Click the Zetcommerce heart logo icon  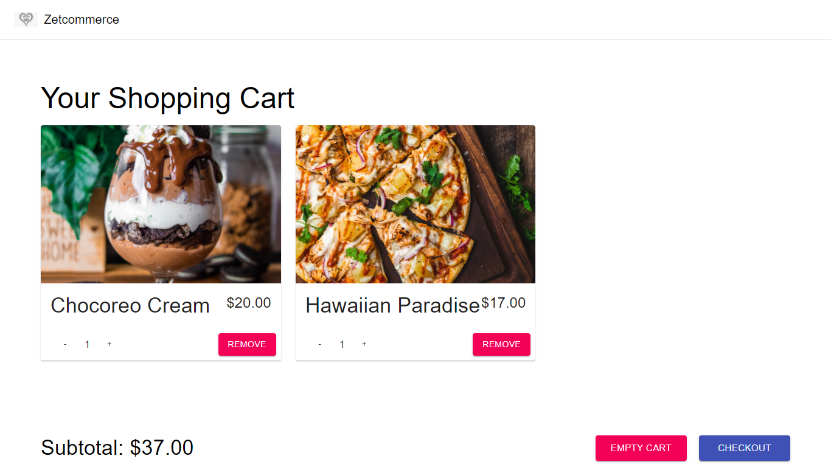coord(26,19)
